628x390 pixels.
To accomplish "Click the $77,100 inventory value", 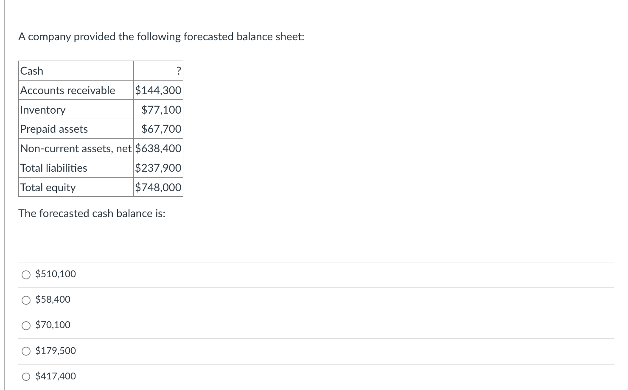I will [158, 110].
